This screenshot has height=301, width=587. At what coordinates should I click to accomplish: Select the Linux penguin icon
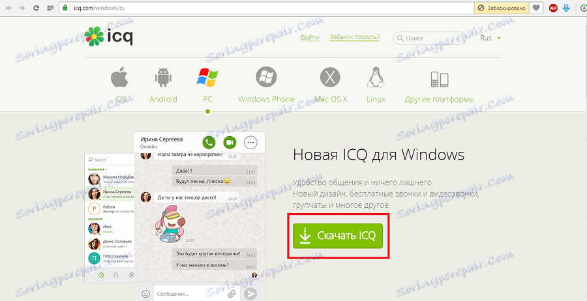pos(376,78)
